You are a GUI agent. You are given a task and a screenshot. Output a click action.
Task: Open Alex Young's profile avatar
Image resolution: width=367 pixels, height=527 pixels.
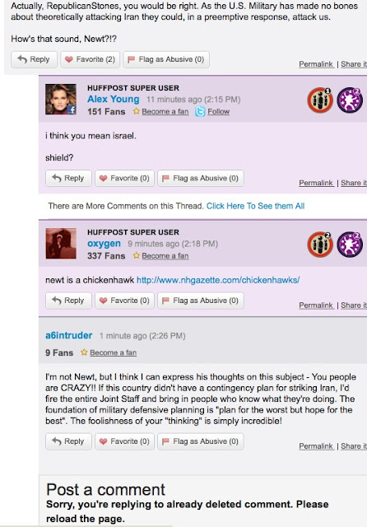tap(61, 99)
